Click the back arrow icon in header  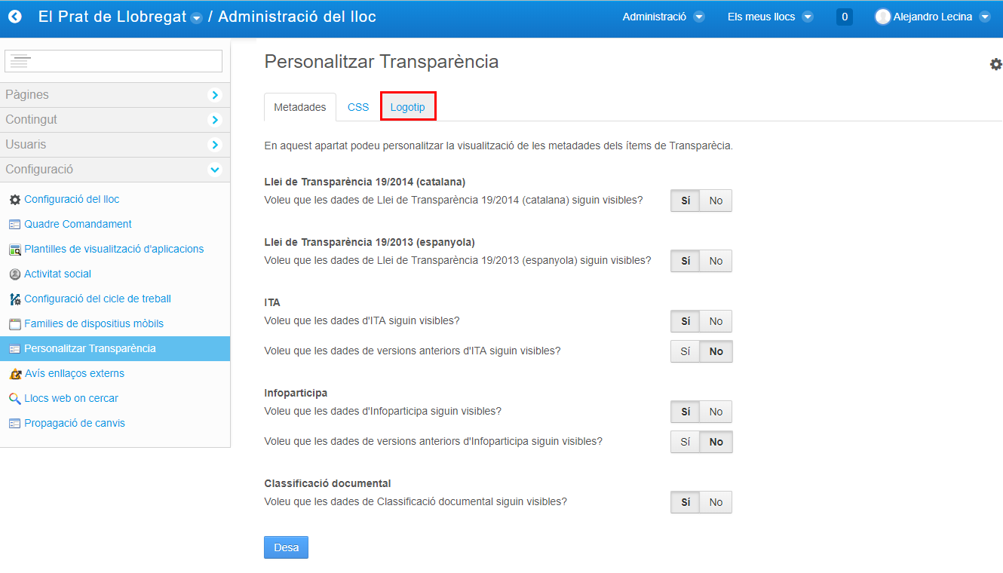pyautogui.click(x=15, y=17)
